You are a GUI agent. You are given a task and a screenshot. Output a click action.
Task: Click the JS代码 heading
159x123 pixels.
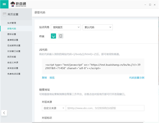(43, 50)
